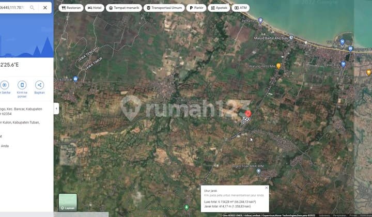Click the Kabupaten Tuban address line

pos(20,122)
